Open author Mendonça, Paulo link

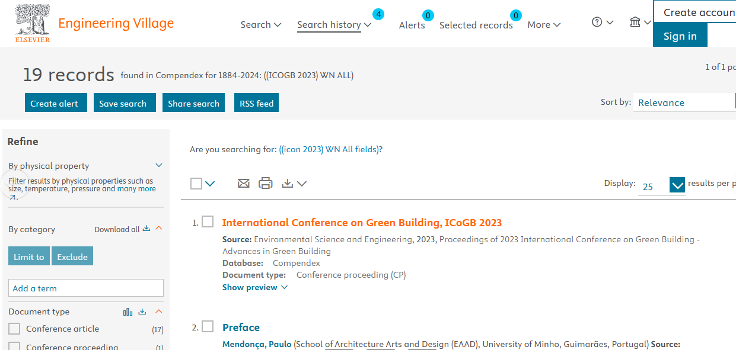257,344
